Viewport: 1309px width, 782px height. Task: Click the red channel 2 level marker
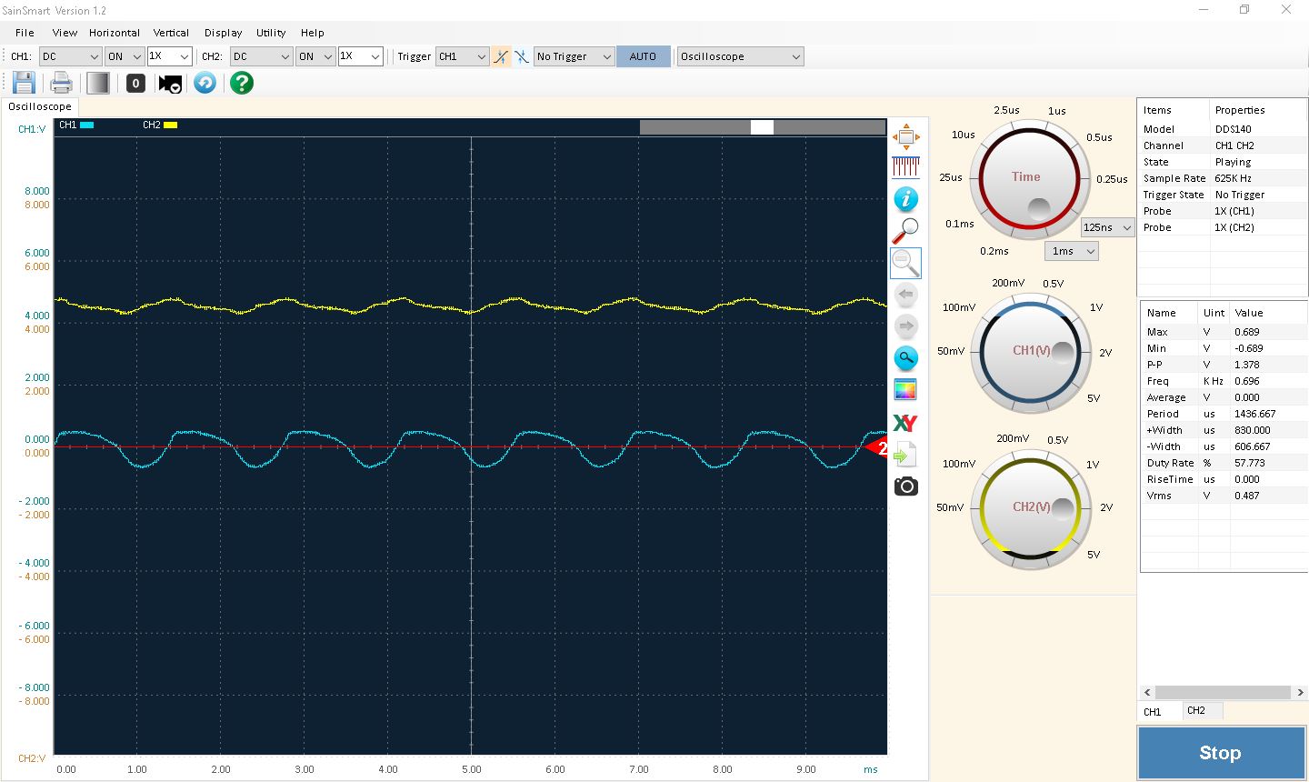pyautogui.click(x=876, y=448)
